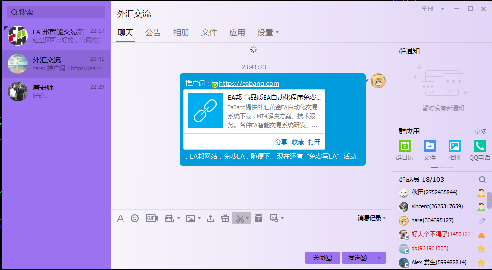Click 分享 on the link card
This screenshot has width=492, height=270.
pyautogui.click(x=281, y=142)
